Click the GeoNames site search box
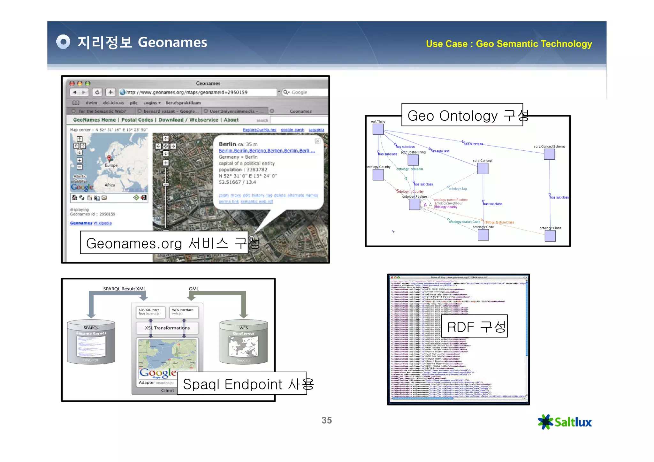This screenshot has width=654, height=462. 300,120
